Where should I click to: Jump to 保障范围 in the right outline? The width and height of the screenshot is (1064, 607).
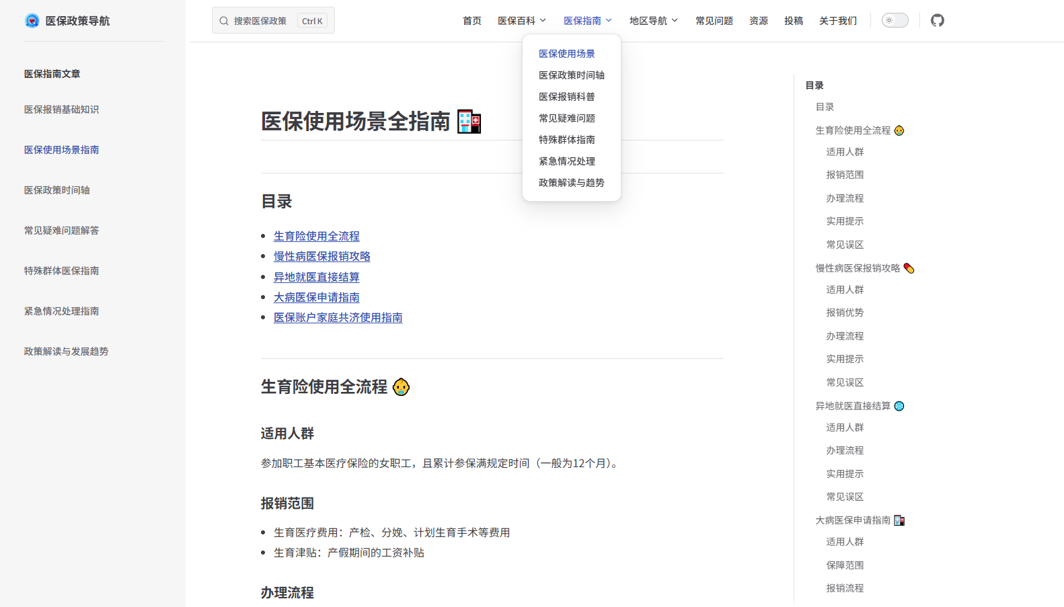[845, 565]
